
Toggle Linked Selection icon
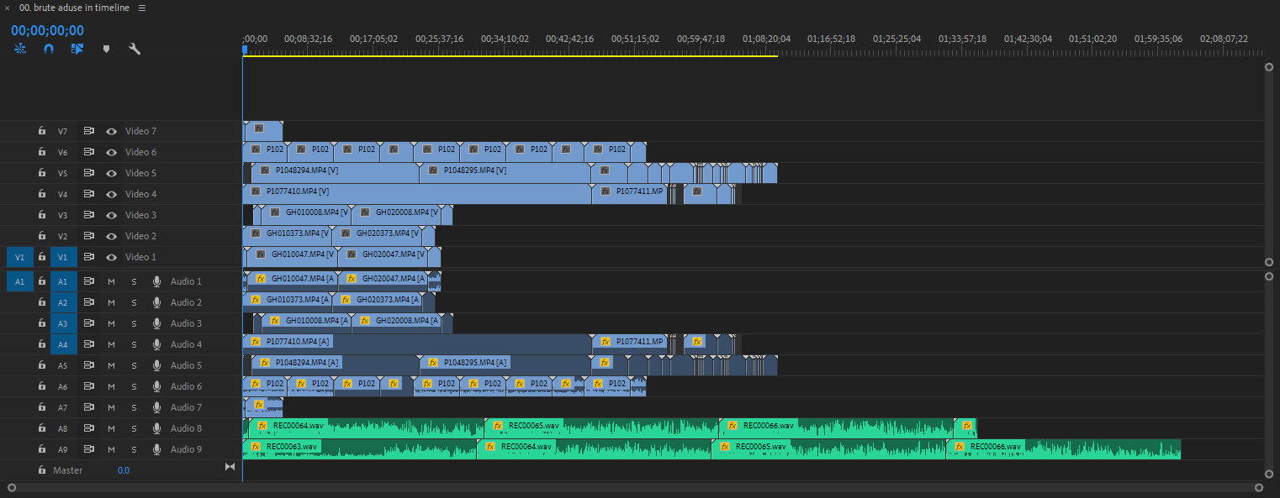coord(77,50)
